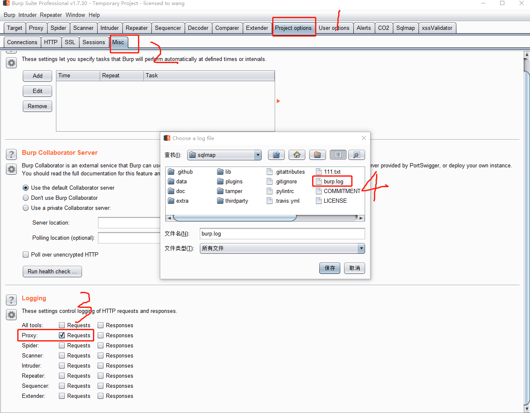Switch to the Sqlmap tab

click(x=405, y=28)
